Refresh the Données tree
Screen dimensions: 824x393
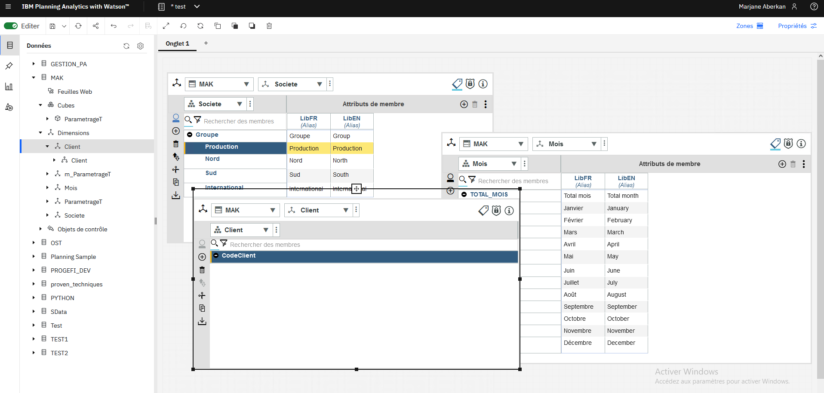(x=126, y=46)
